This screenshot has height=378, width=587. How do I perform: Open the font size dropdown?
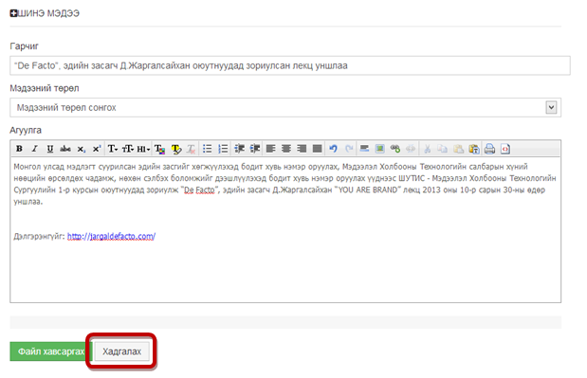point(128,149)
